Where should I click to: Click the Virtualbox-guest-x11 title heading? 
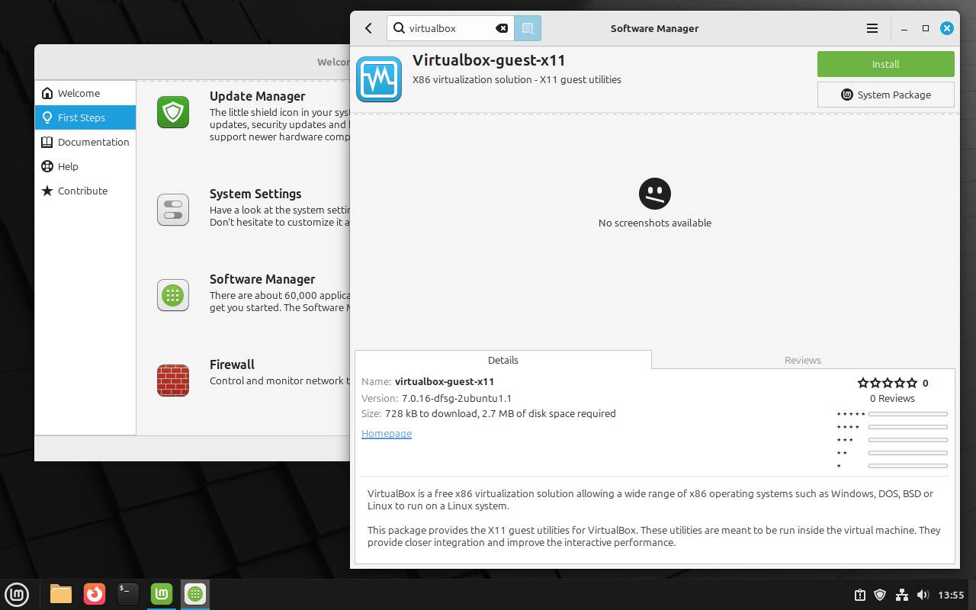pos(489,60)
